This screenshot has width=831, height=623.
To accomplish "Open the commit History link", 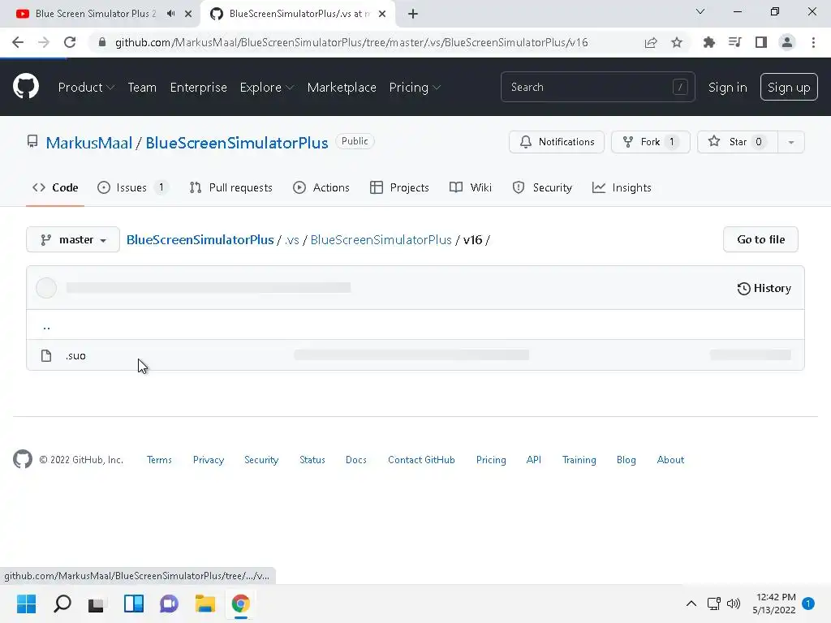I will pos(764,288).
